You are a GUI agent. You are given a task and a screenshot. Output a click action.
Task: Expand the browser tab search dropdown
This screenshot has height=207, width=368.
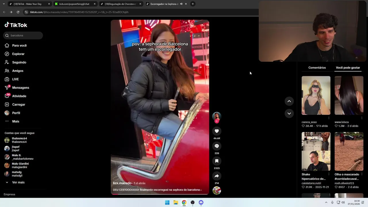pos(3,4)
